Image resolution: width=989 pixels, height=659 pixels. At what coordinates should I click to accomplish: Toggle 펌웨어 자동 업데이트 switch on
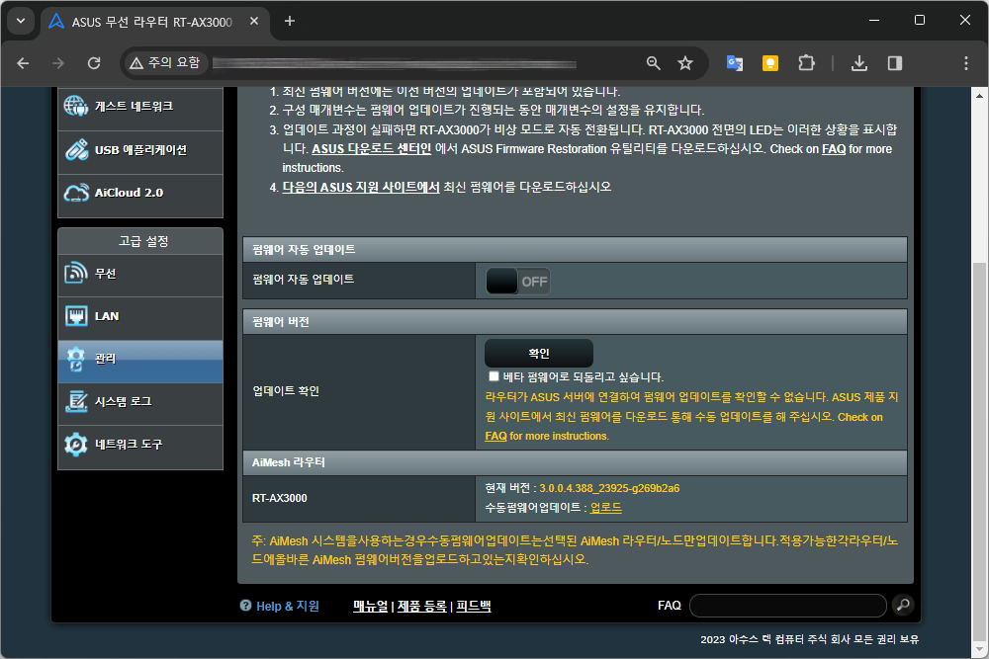517,281
